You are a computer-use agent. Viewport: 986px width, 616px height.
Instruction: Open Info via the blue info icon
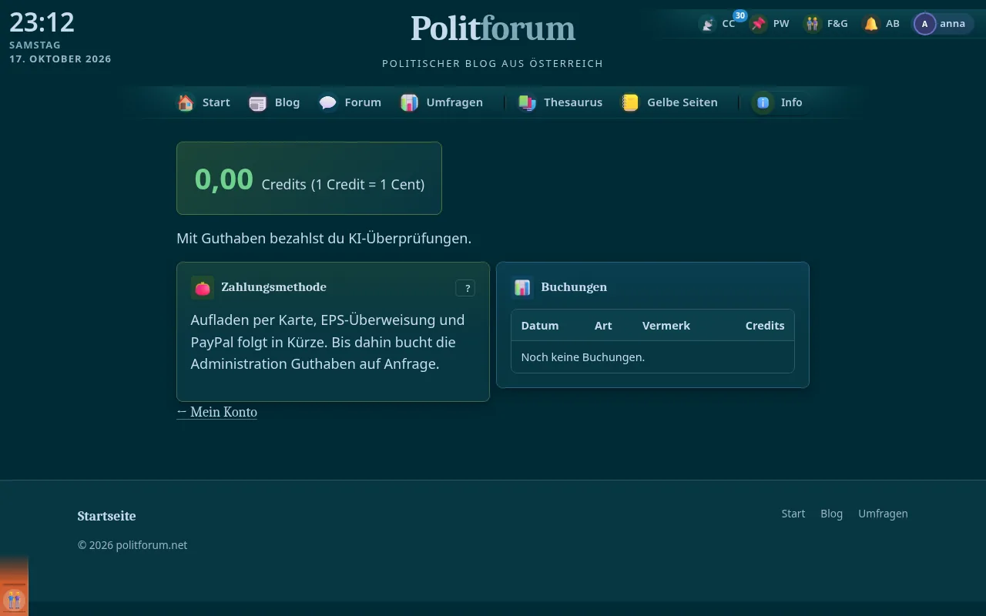[763, 102]
